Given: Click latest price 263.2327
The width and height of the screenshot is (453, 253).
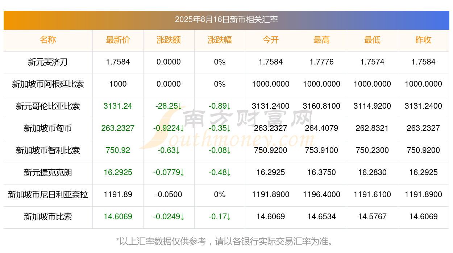Looking at the screenshot, I should pyautogui.click(x=118, y=128).
